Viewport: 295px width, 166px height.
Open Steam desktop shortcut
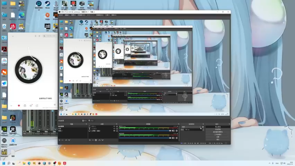(48, 4)
